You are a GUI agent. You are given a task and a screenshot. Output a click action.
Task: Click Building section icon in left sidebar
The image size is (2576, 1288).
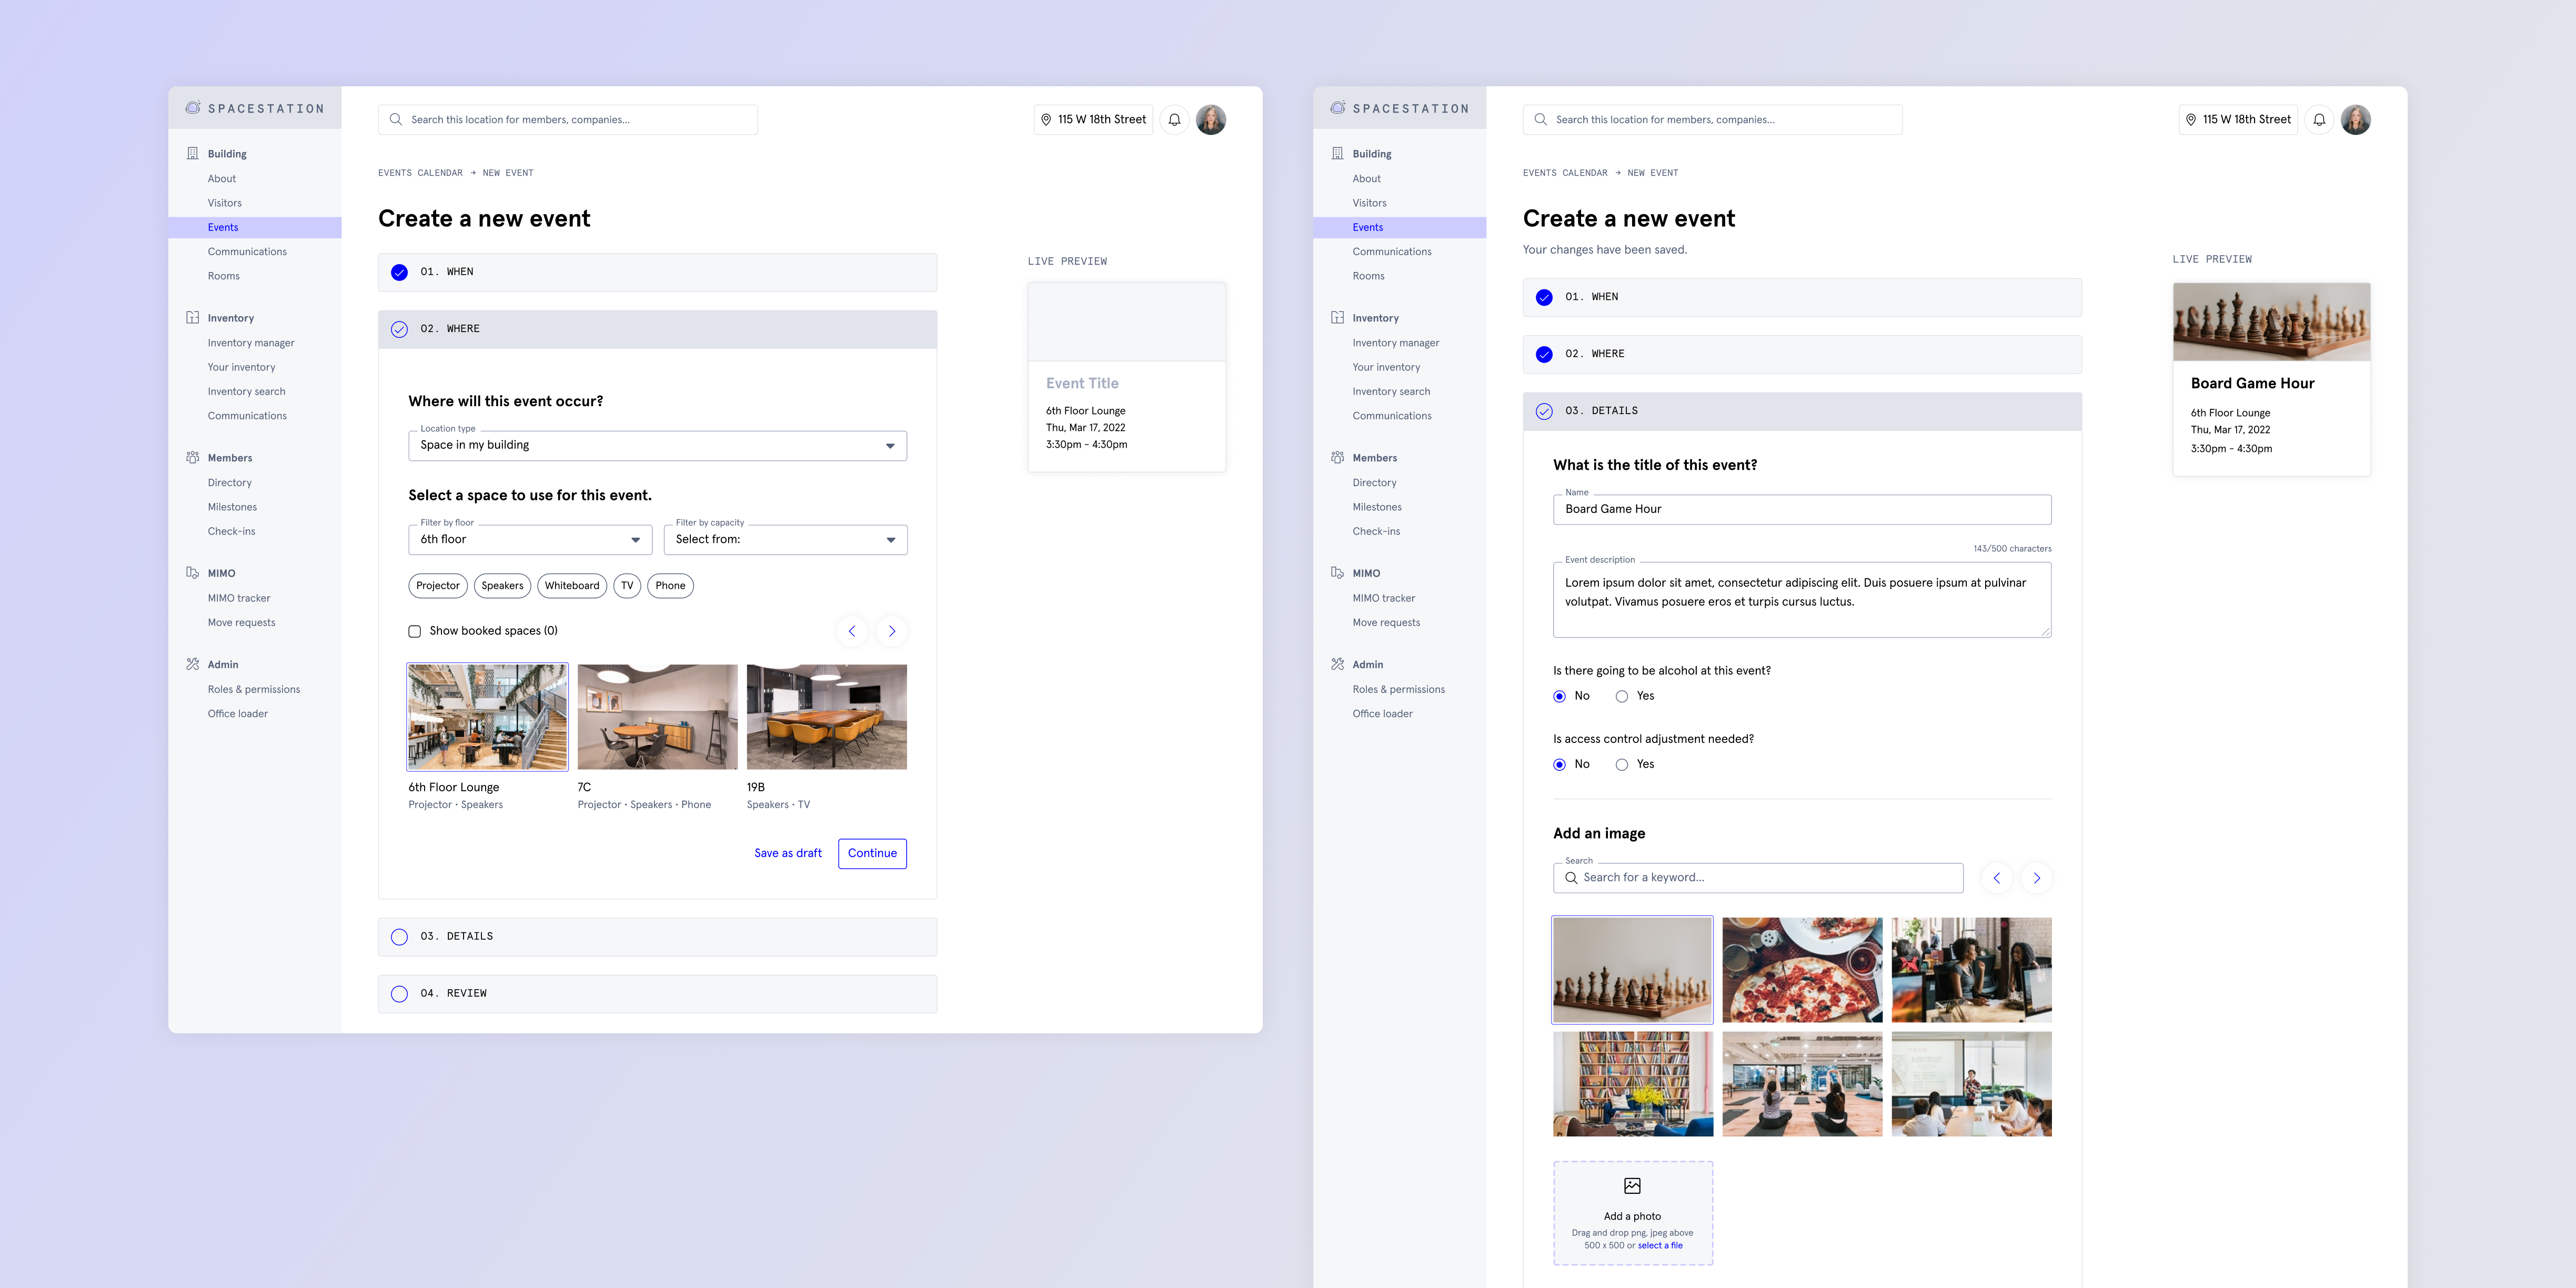coord(192,153)
